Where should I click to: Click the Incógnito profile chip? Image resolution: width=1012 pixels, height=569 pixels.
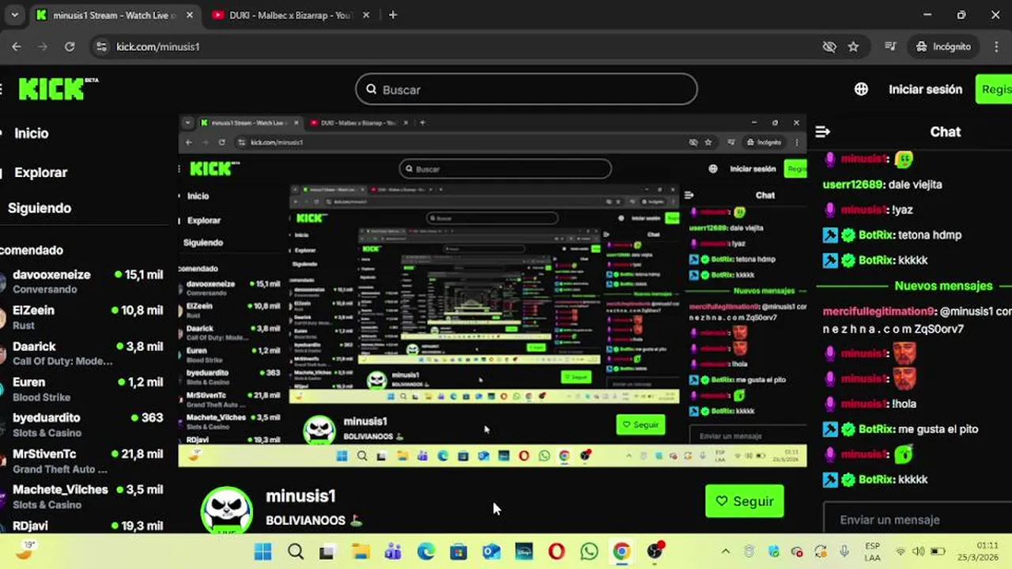click(943, 47)
